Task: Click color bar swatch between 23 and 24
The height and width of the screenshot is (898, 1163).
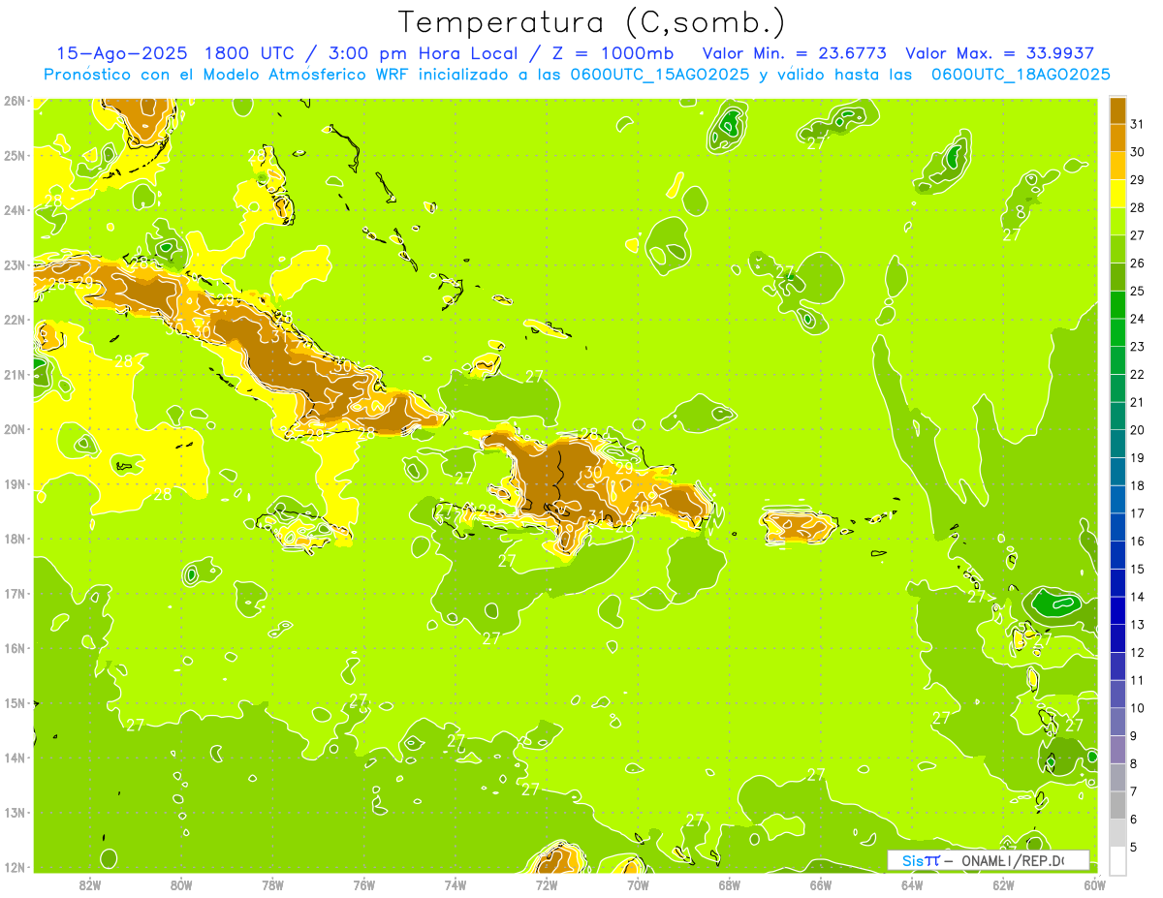Action: [x=1117, y=332]
